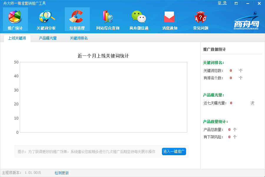The height and width of the screenshot is (177, 265).
Task: Click the 检测更新 link
Action: point(62,173)
